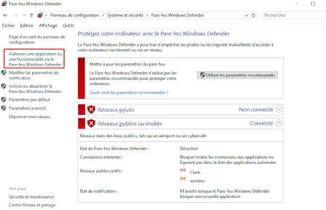Click the Rechercher search field
This screenshot has height=210, width=326.
tap(292, 15)
